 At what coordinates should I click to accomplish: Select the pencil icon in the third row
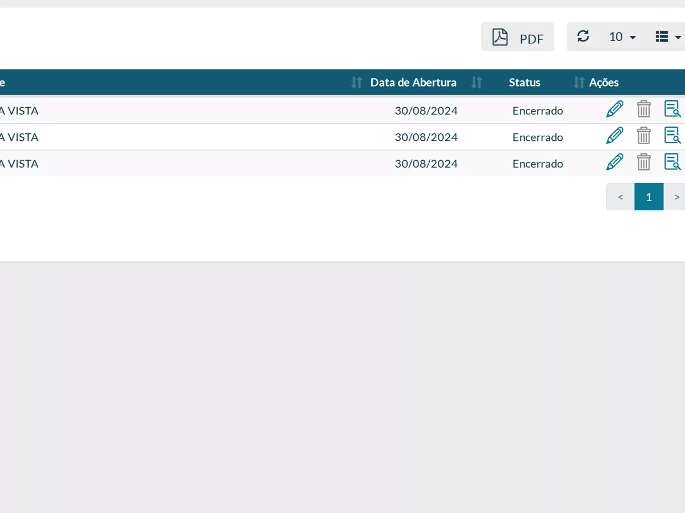point(615,162)
